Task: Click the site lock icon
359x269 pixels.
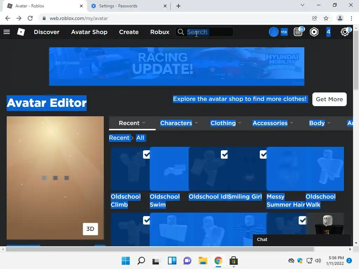Action: point(44,18)
